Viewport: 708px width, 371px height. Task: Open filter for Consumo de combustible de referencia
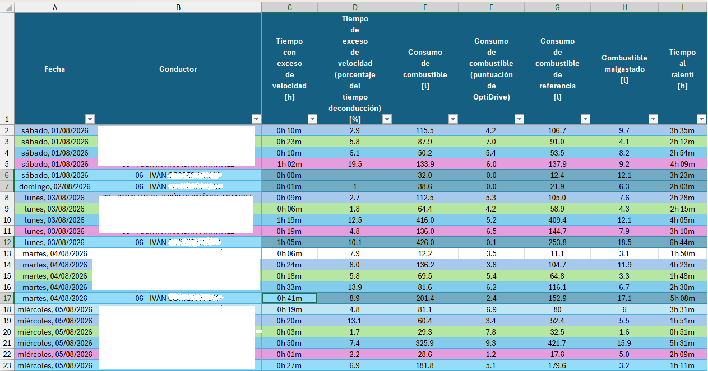[x=585, y=119]
